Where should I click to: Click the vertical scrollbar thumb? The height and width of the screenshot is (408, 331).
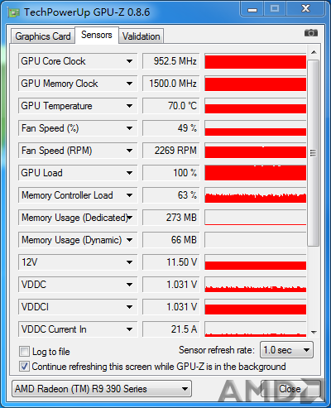click(x=314, y=153)
